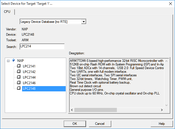175x129 pixels.
Task: Cancel the device selection dialog
Action: pos(100,124)
